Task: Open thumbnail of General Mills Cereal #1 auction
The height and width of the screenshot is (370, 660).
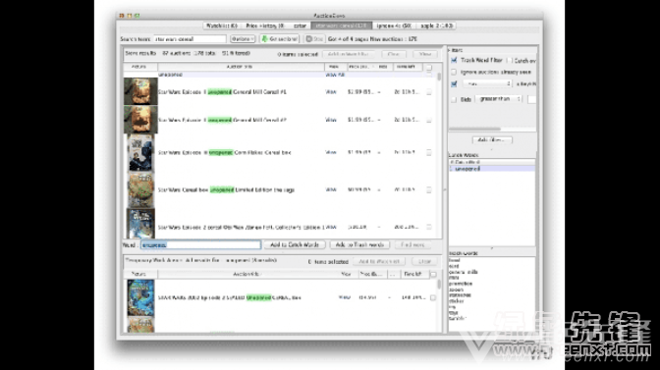Action: pos(140,91)
